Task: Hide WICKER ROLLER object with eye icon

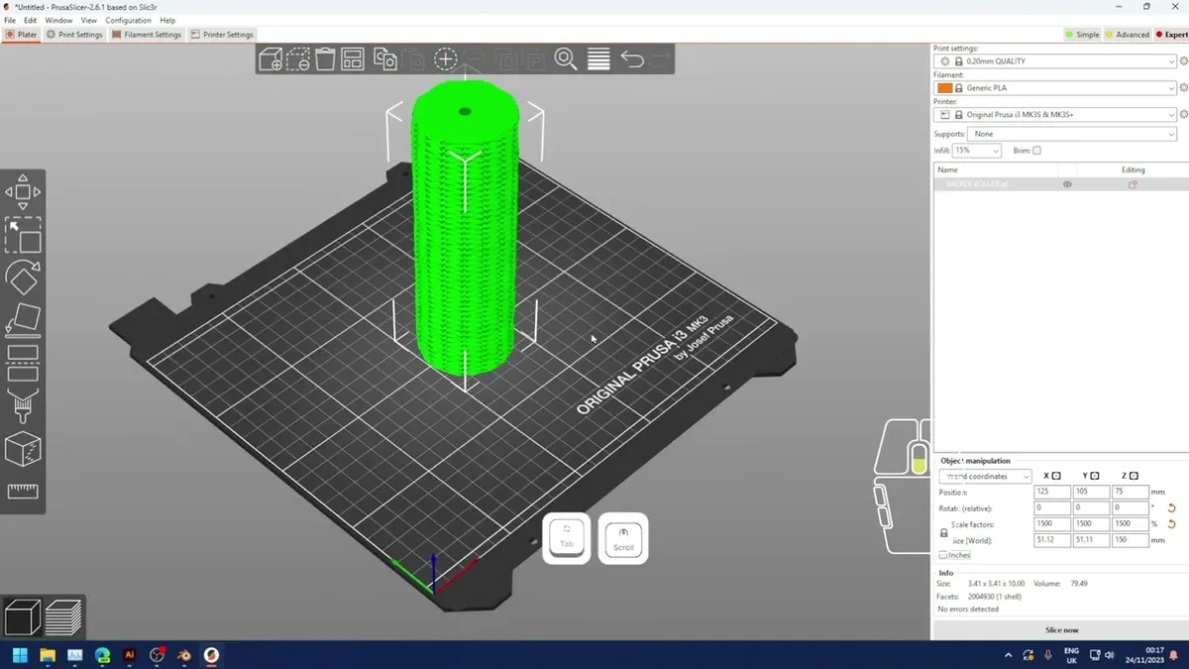Action: tap(1067, 184)
